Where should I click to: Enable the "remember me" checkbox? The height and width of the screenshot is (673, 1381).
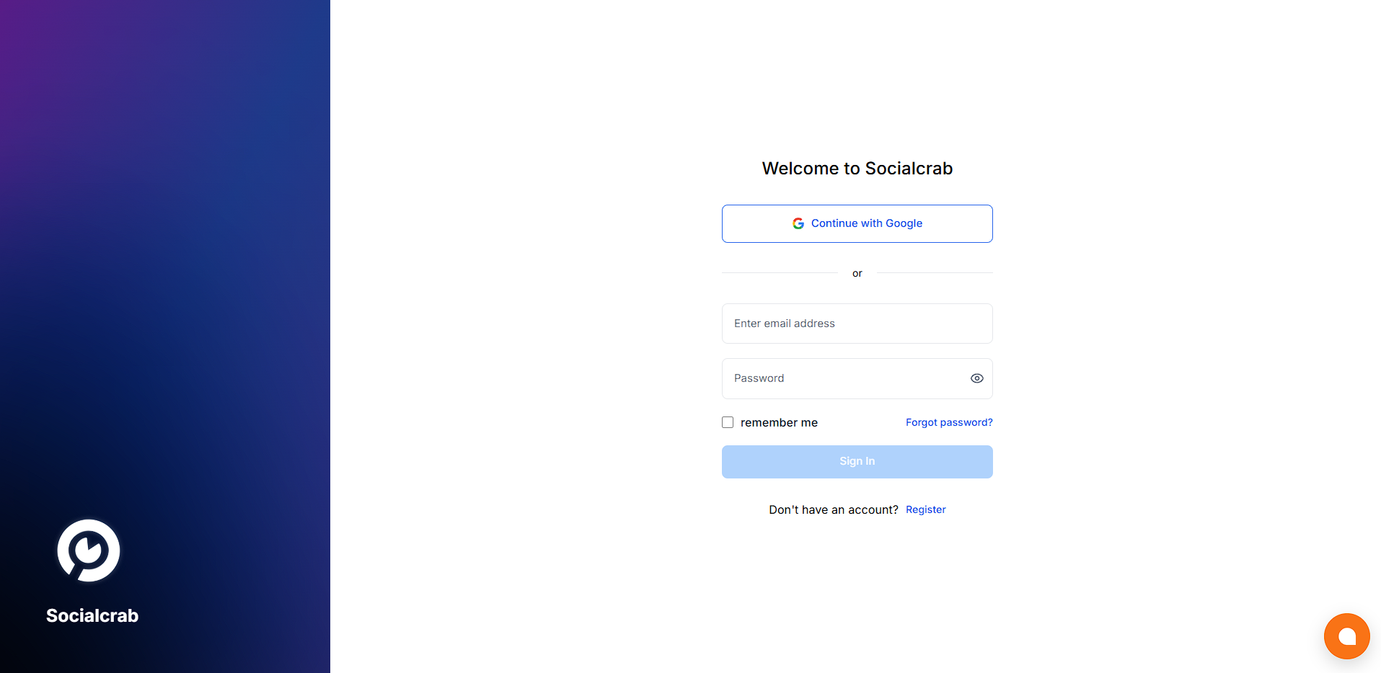(x=728, y=422)
